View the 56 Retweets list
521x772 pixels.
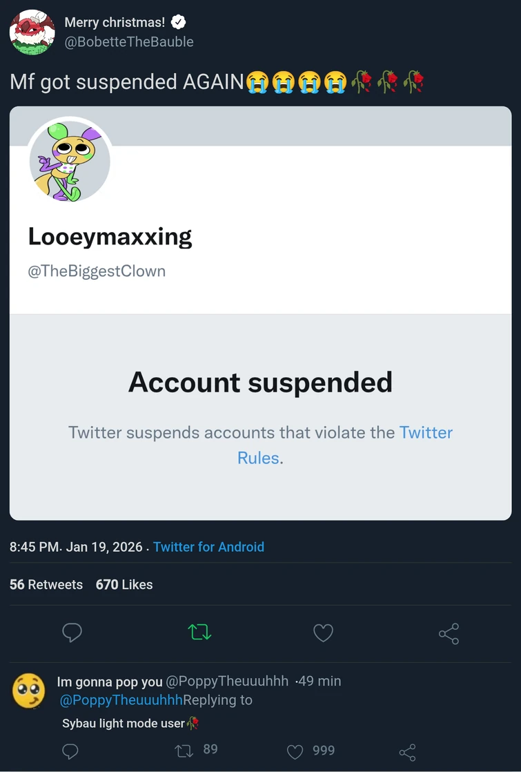46,584
